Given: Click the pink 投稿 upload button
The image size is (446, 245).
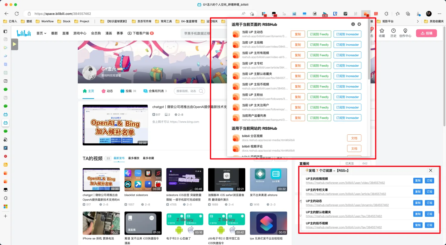Looking at the screenshot, I should 426,33.
